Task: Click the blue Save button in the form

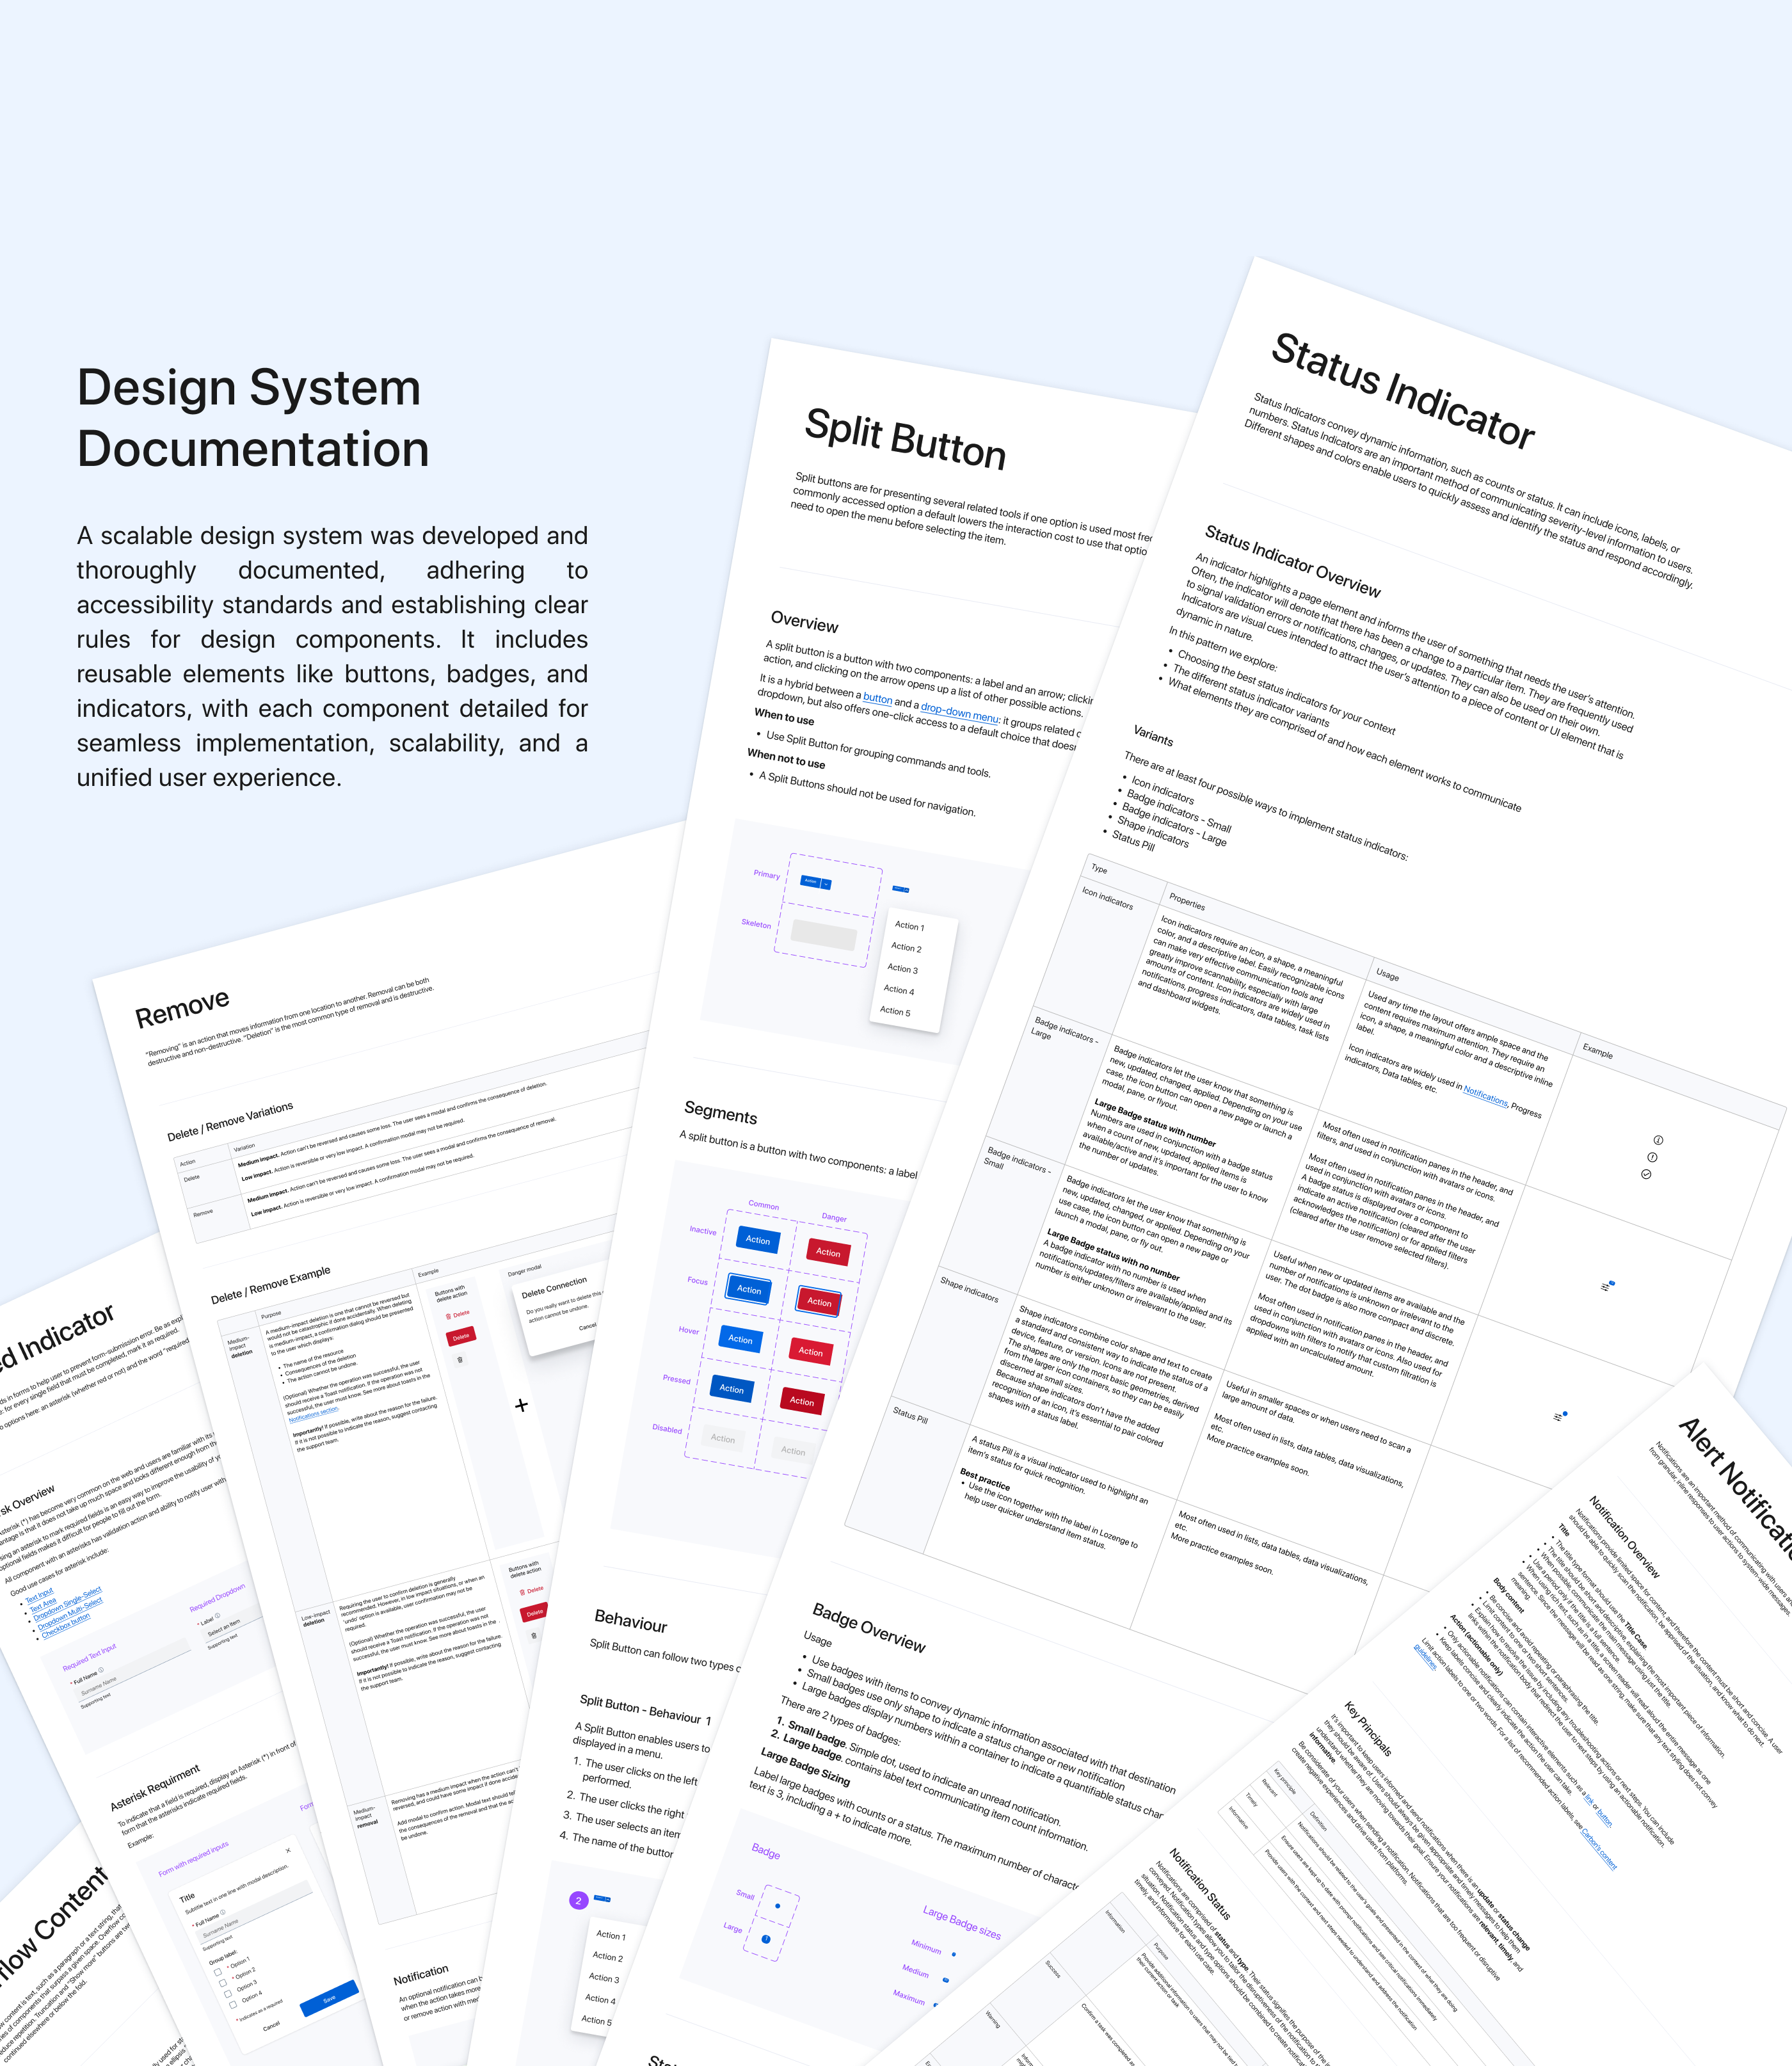Action: (x=329, y=1999)
